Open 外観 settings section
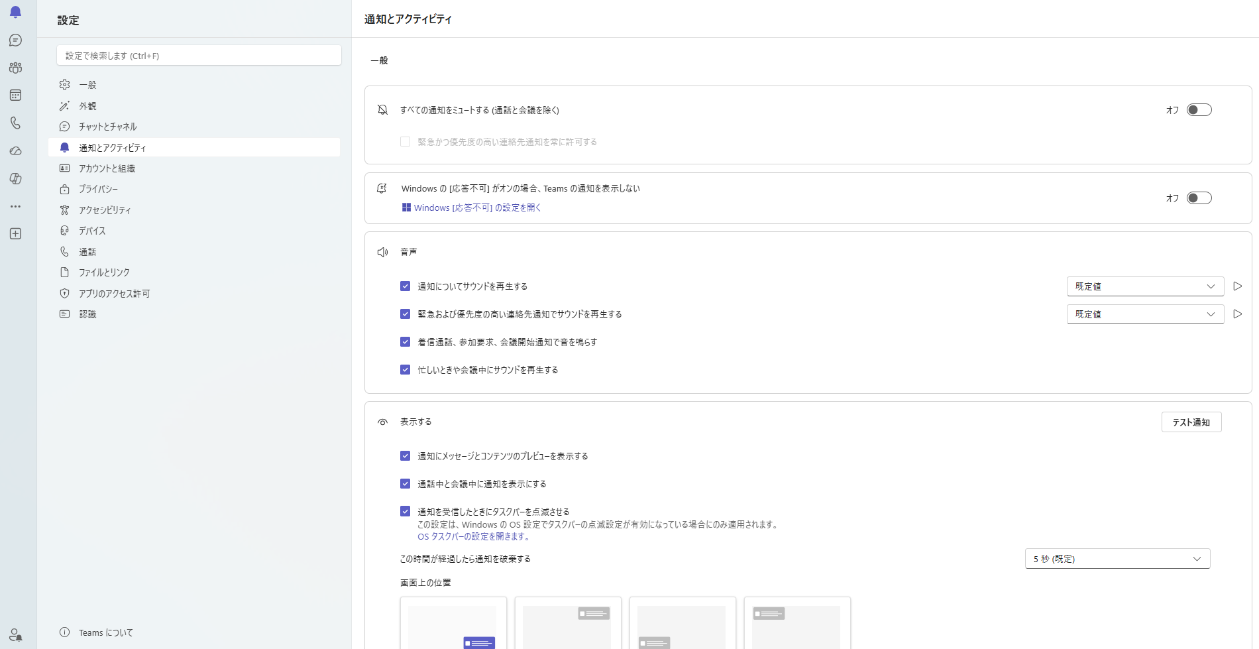Viewport: 1259px width, 649px height. pos(194,106)
